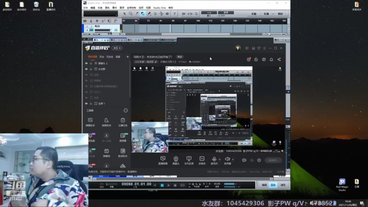
Task: Switch to the 我的场景 scene tab
Action: click(92, 57)
